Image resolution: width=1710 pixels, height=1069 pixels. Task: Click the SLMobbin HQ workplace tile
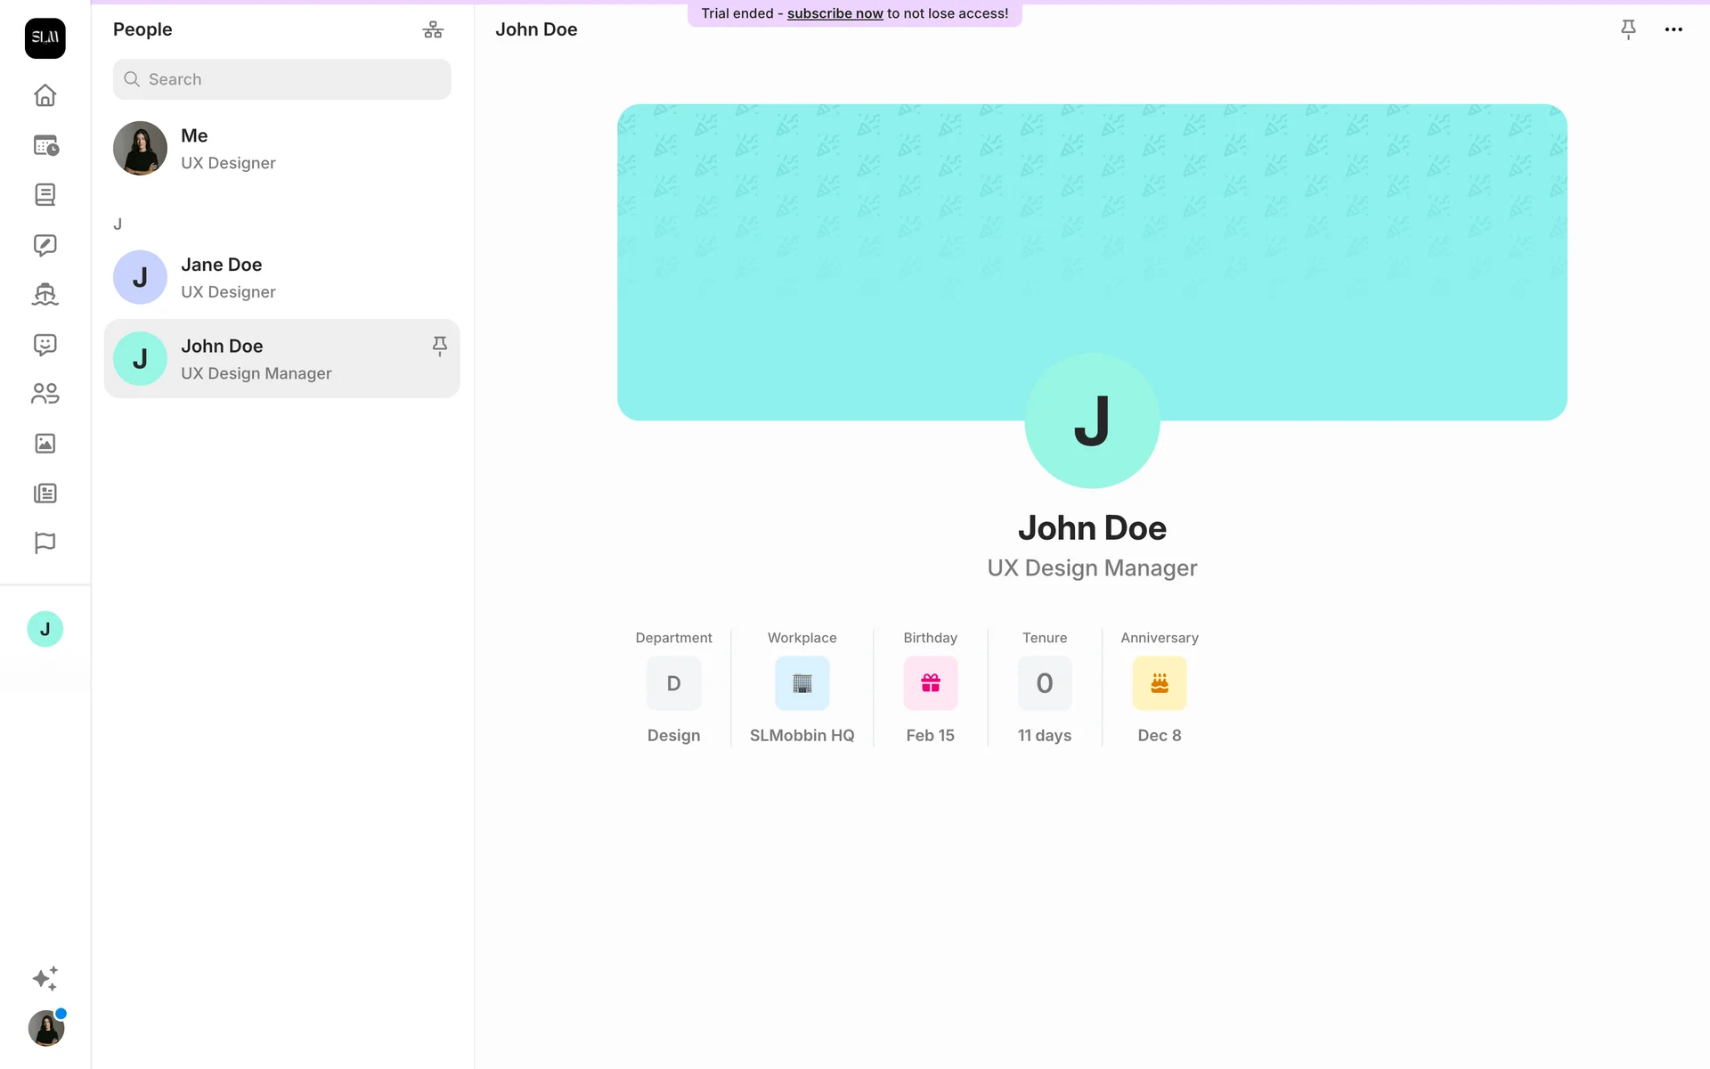pos(802,683)
